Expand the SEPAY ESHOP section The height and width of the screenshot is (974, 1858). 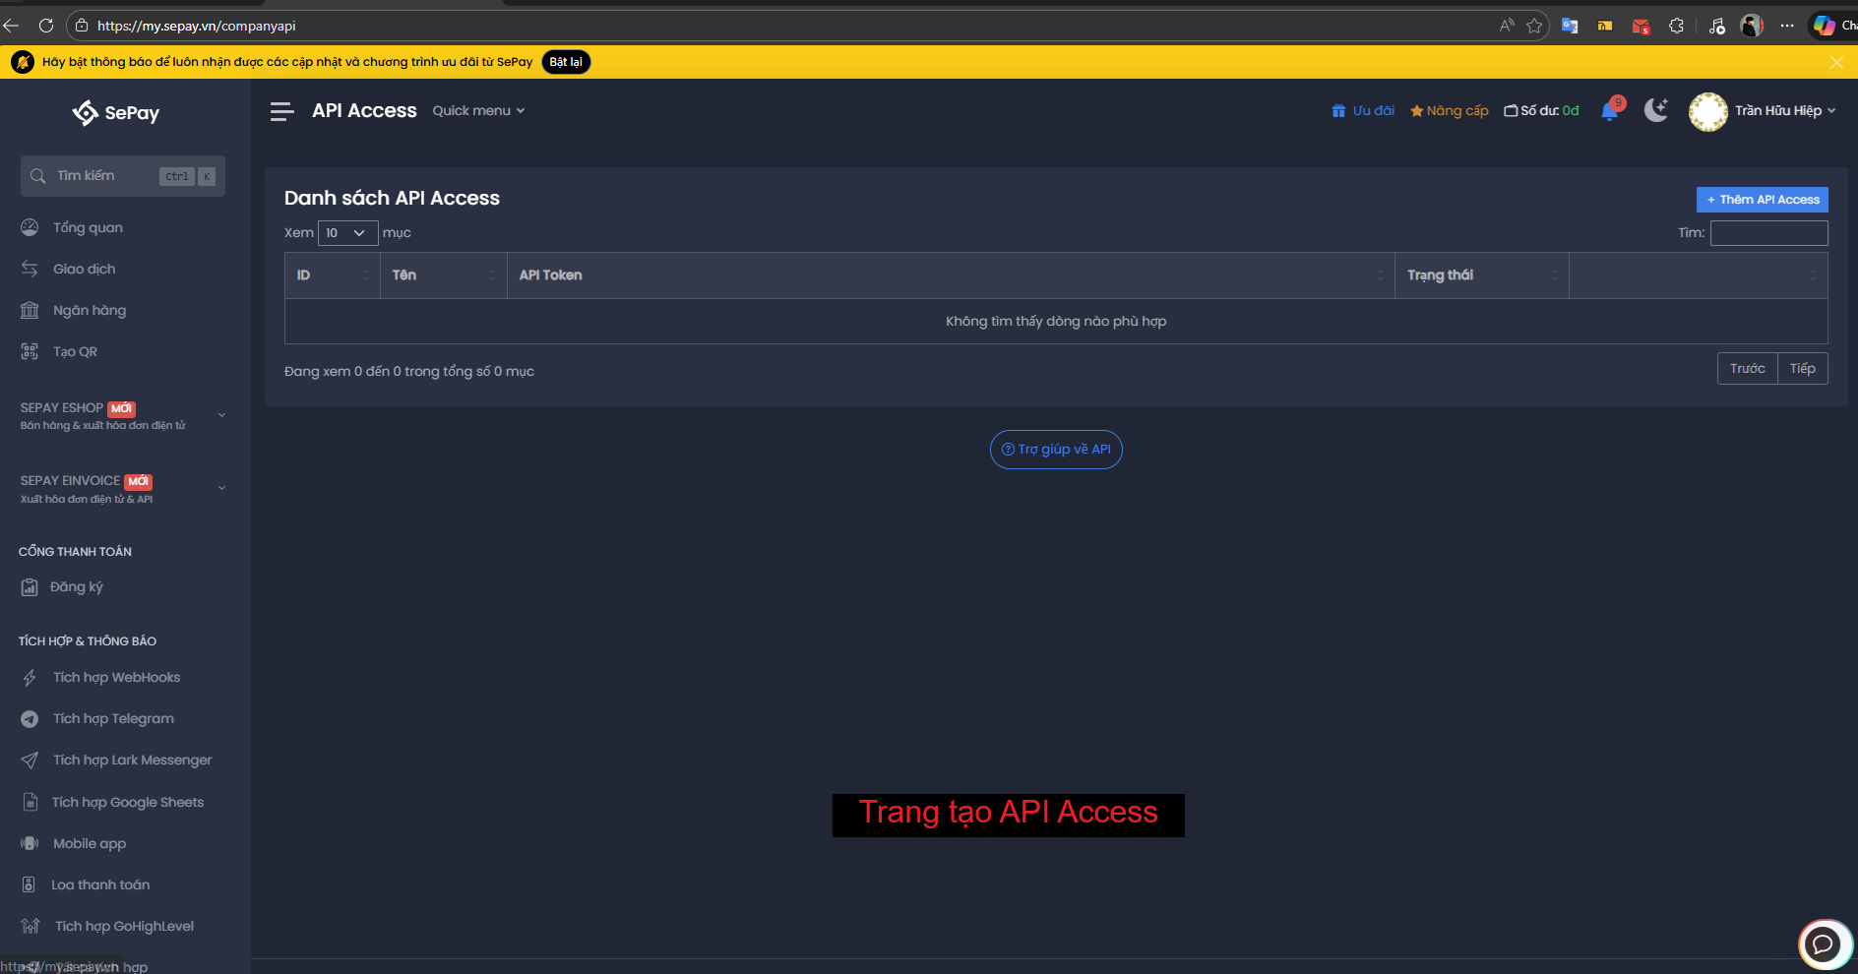point(221,415)
